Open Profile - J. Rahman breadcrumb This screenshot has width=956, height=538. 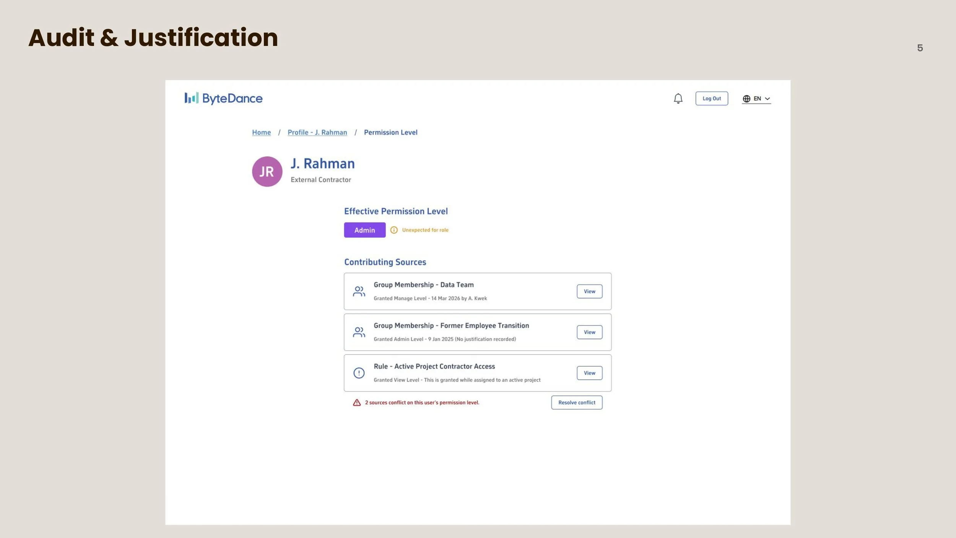click(x=317, y=132)
